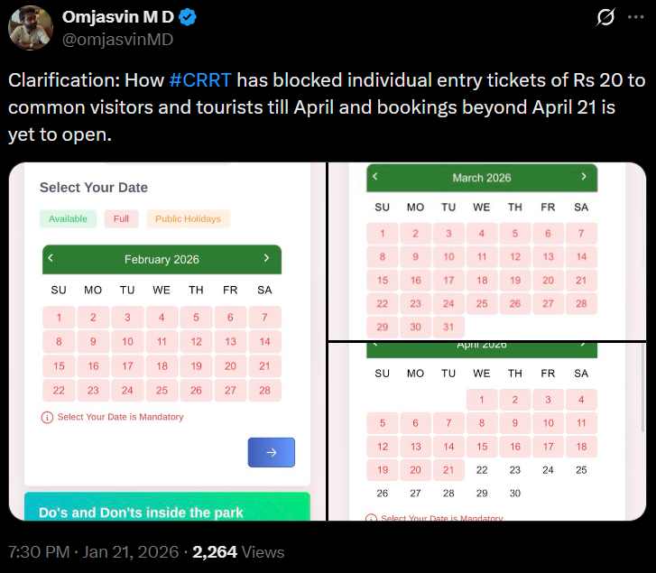Click the Full legend swatch
This screenshot has width=656, height=573.
(121, 218)
